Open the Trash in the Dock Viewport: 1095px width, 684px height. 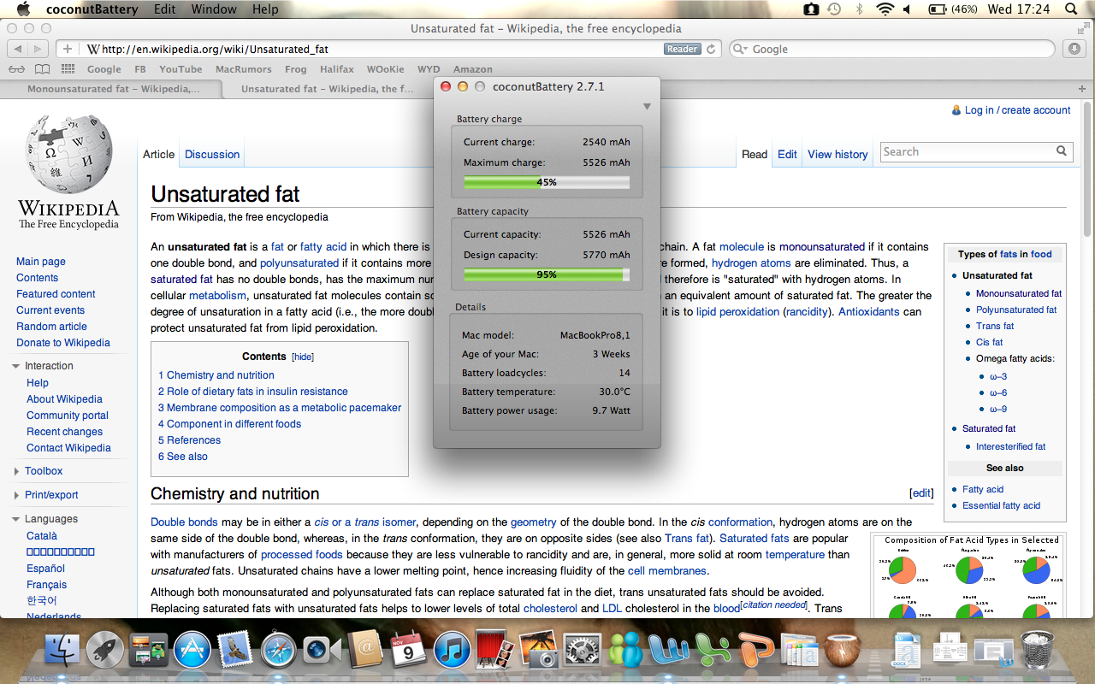1037,651
